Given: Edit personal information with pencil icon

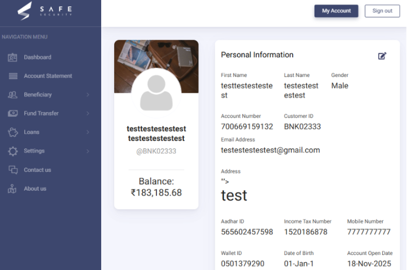Looking at the screenshot, I should (382, 56).
